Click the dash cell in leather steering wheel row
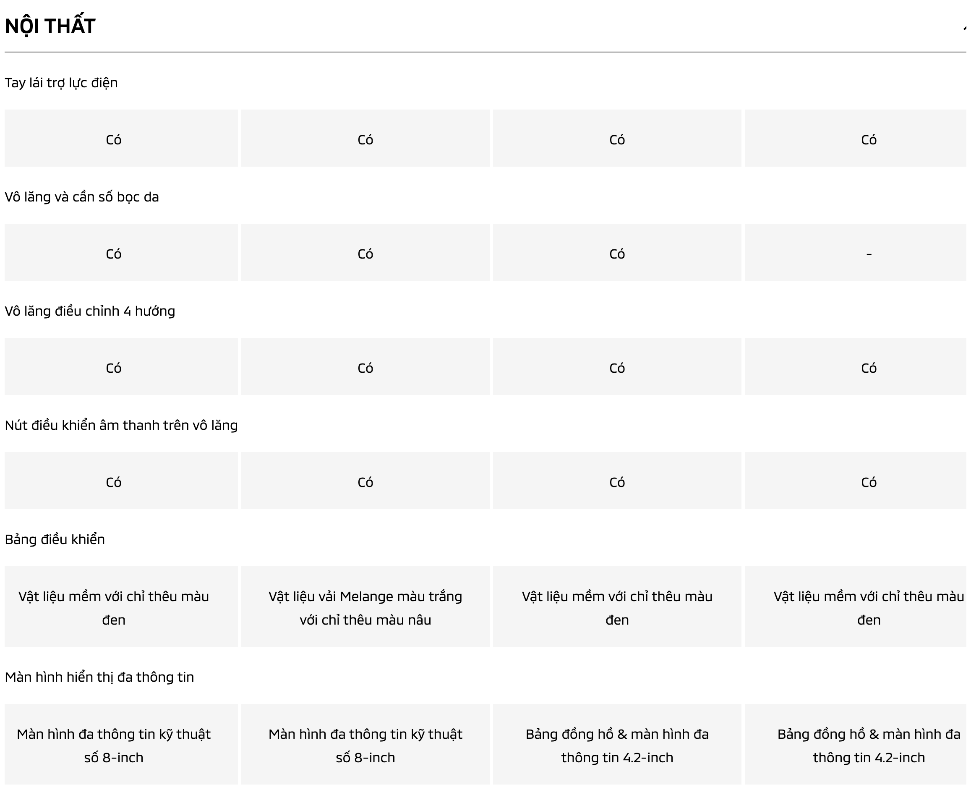This screenshot has height=790, width=971. pos(868,254)
